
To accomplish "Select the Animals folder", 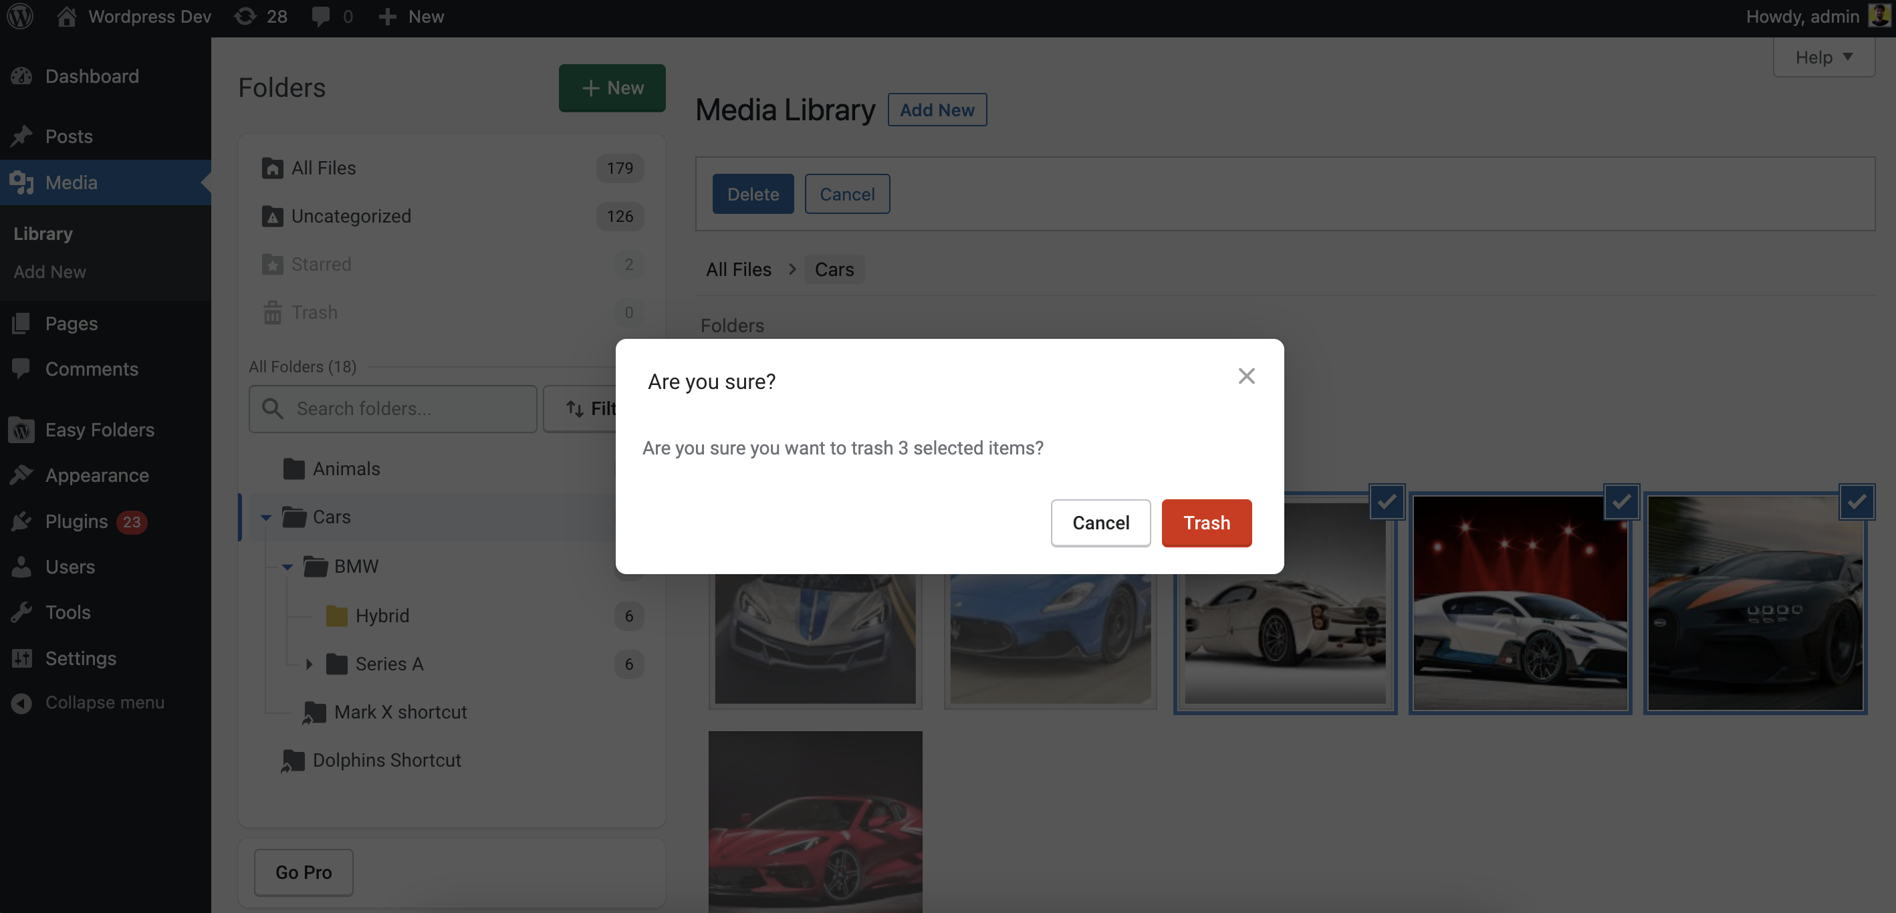I will click(x=346, y=468).
